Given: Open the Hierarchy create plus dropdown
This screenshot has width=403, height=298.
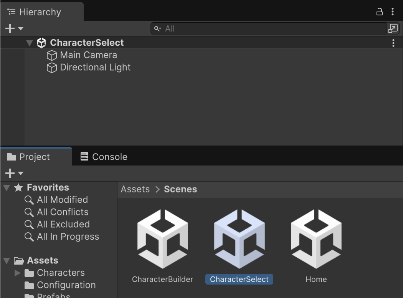Looking at the screenshot, I should coord(14,28).
